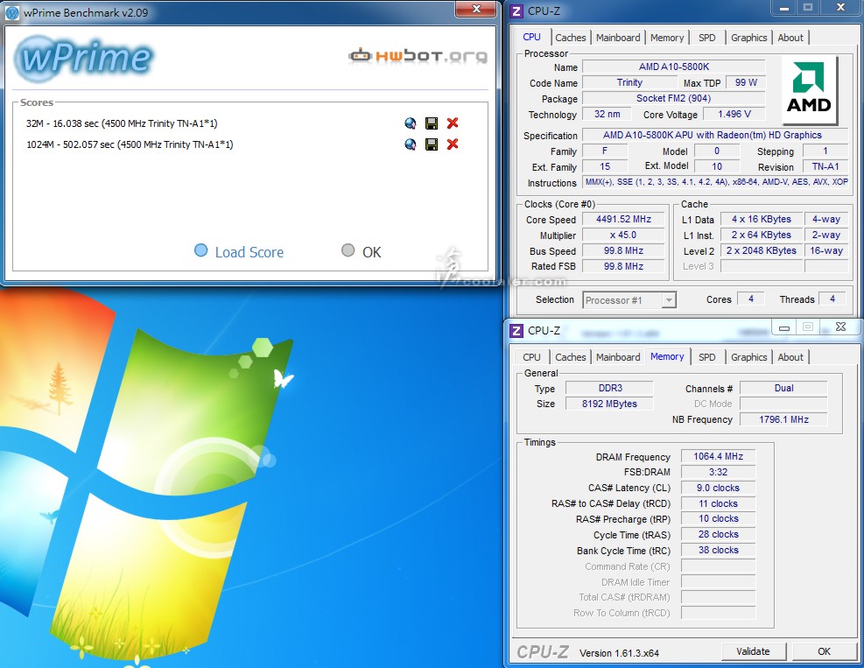Select Memory tab in lower CPU-Z window
This screenshot has height=668, width=864.
click(667, 356)
